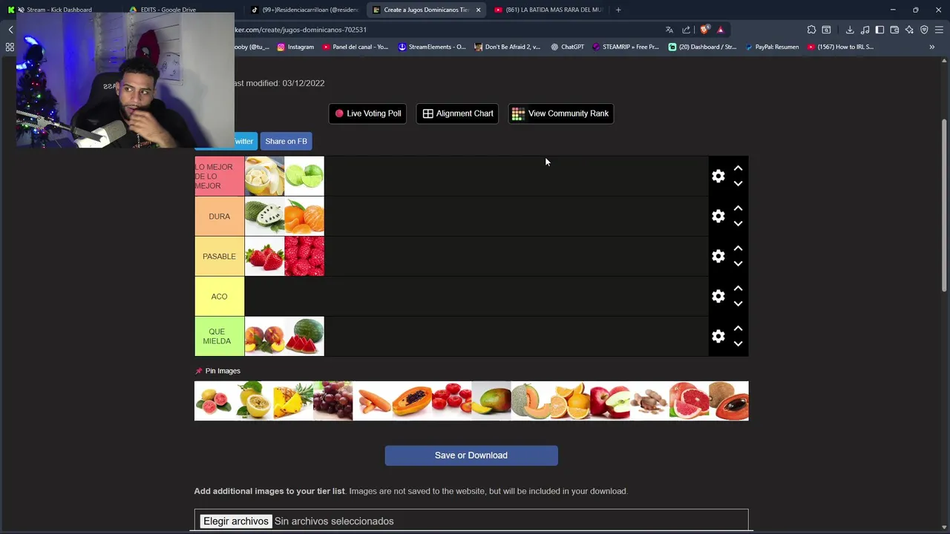
Task: Close the Create a Jugos Dominicanos tab
Action: tap(478, 10)
